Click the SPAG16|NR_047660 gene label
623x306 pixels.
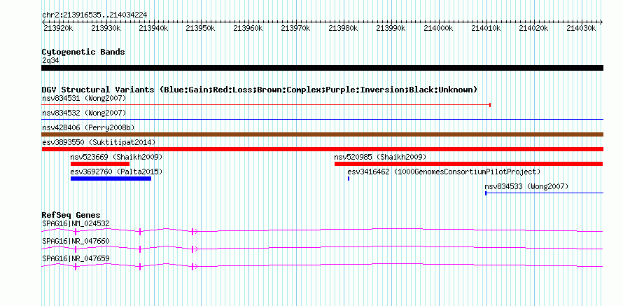click(76, 241)
